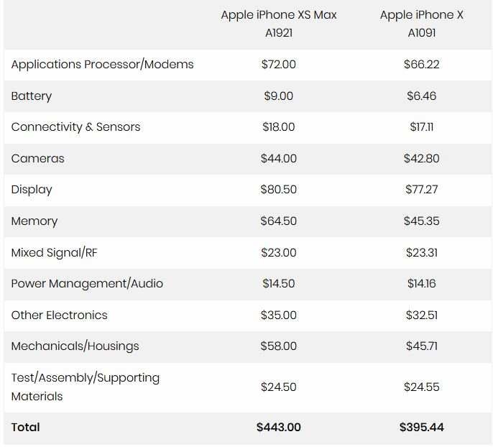Select the Other Electronics row label
This screenshot has height=447, width=493.
pos(59,315)
